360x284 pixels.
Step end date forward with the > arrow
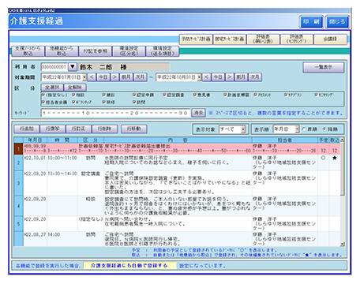tap(230, 77)
